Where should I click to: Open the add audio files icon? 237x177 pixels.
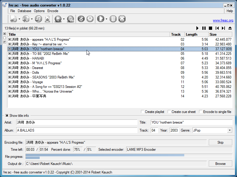tap(13, 19)
